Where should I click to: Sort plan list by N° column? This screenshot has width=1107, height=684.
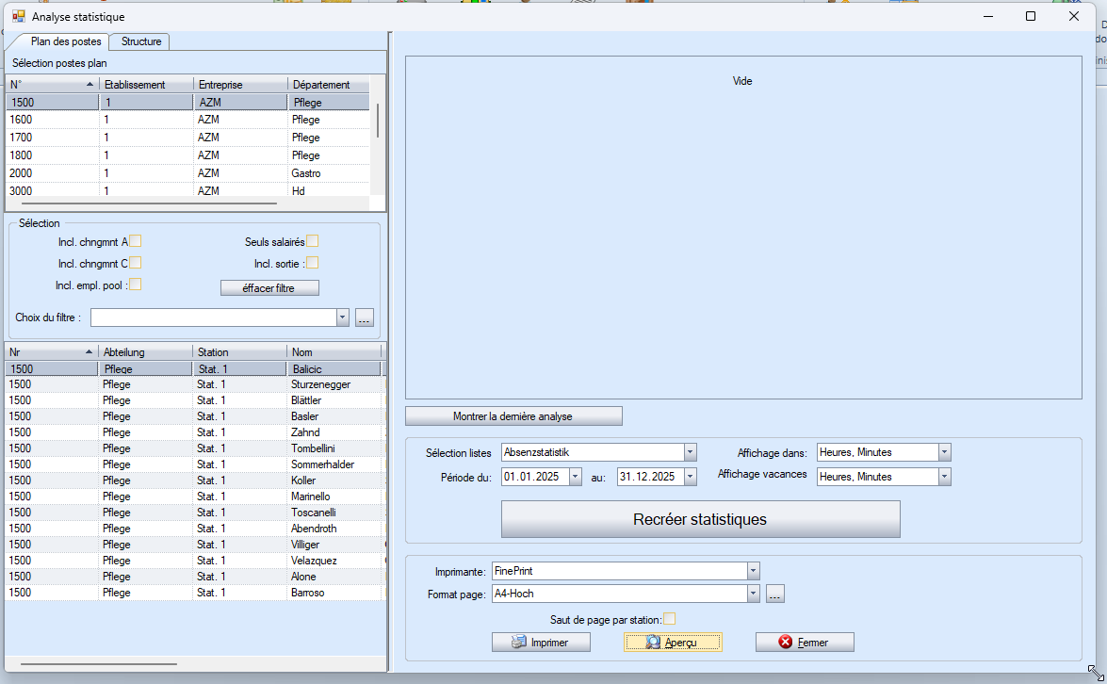(52, 85)
